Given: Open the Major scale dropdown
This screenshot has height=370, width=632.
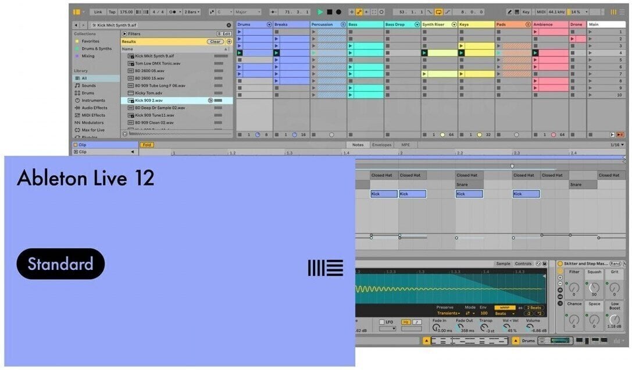Looking at the screenshot, I should click(x=248, y=12).
